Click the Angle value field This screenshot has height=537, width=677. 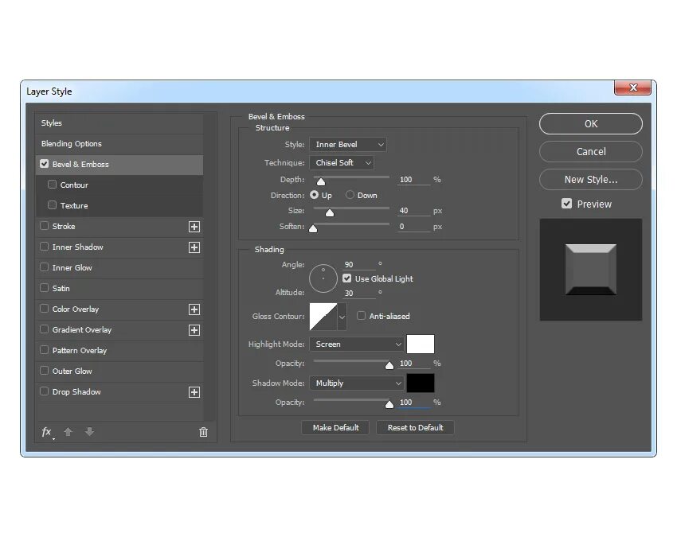point(359,265)
